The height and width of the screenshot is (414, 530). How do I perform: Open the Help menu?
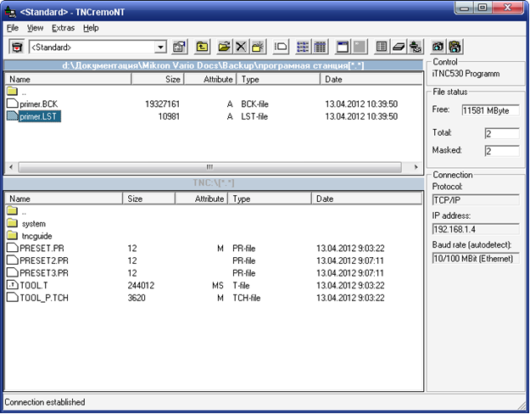pos(91,28)
